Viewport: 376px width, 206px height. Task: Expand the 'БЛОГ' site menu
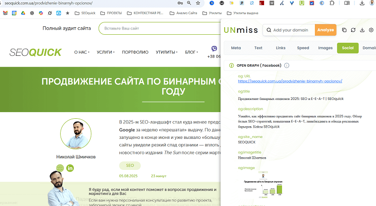click(x=191, y=52)
